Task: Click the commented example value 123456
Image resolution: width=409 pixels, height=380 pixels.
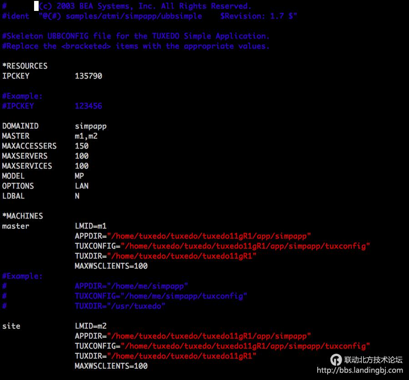Action: pos(88,106)
